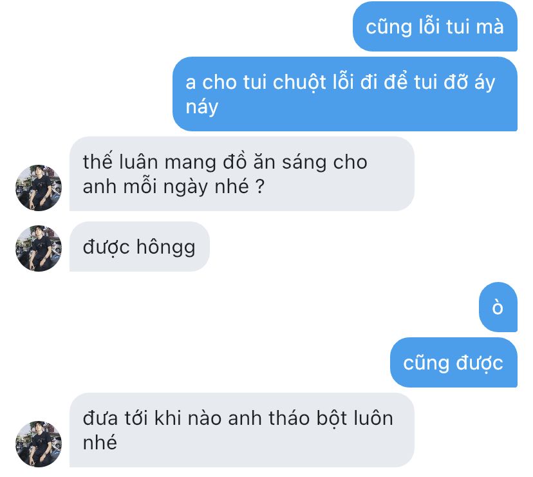Select the blue 'cũng được' reply
The image size is (533, 477).
point(454,362)
